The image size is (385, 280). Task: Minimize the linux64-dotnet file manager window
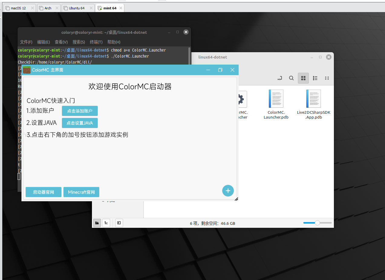click(x=312, y=57)
